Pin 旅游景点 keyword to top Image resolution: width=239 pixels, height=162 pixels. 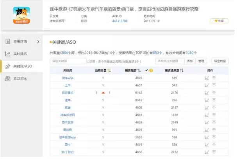214,93
